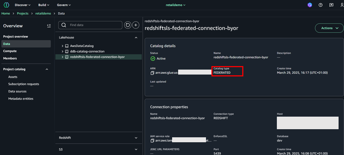
Task: Click the redshiftsls-federated-connection-byor catalog icon
Action: 67,57
